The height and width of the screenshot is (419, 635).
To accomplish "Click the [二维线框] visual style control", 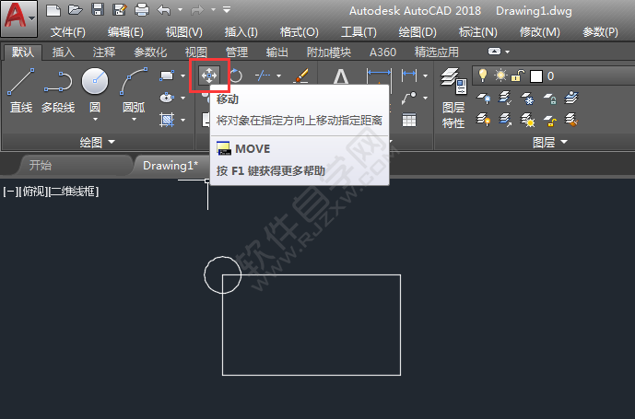I will (74, 192).
